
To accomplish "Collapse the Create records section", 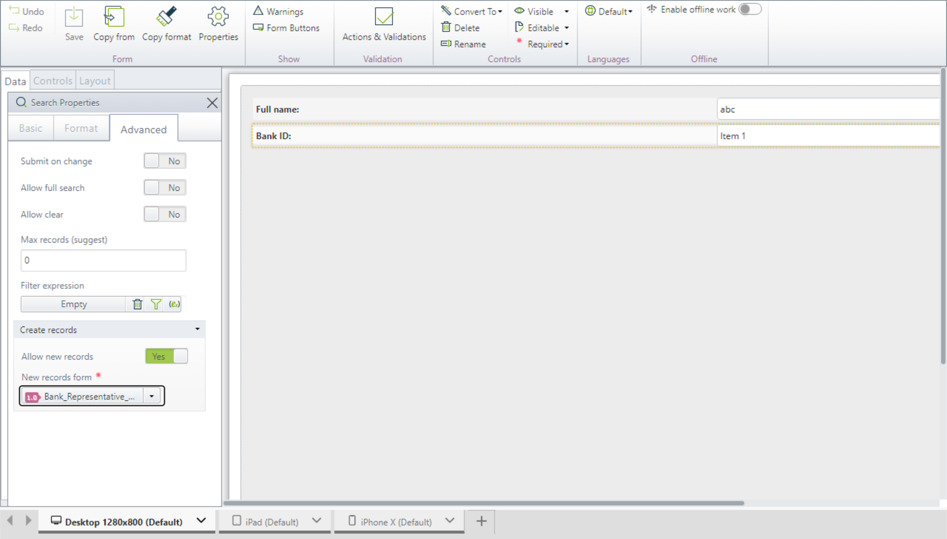I will (197, 329).
